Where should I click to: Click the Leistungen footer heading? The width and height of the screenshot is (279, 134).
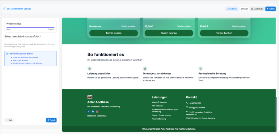point(160,97)
